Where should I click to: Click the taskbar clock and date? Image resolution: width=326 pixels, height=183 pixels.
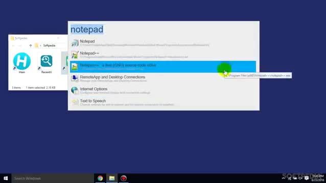pos(318,178)
